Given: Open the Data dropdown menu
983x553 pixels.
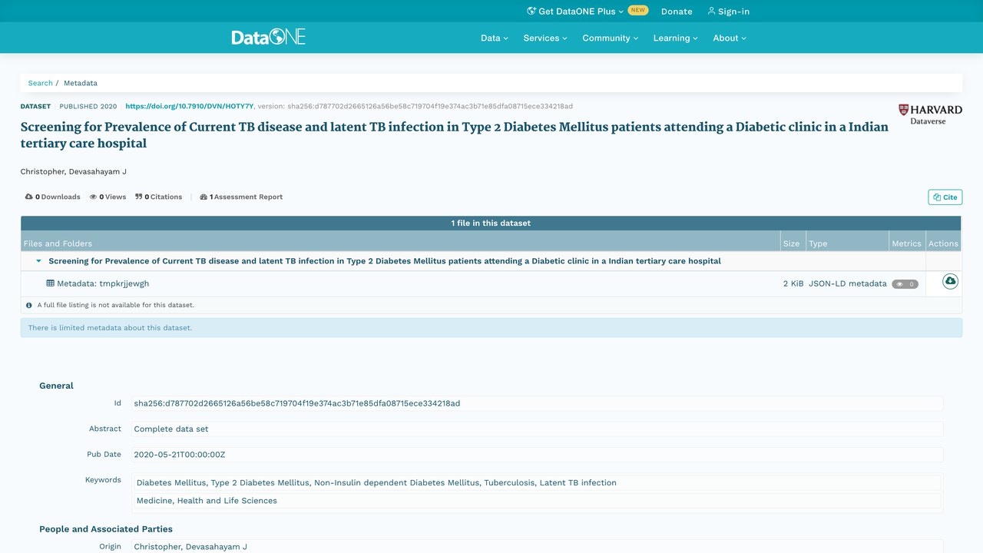Looking at the screenshot, I should tap(495, 38).
